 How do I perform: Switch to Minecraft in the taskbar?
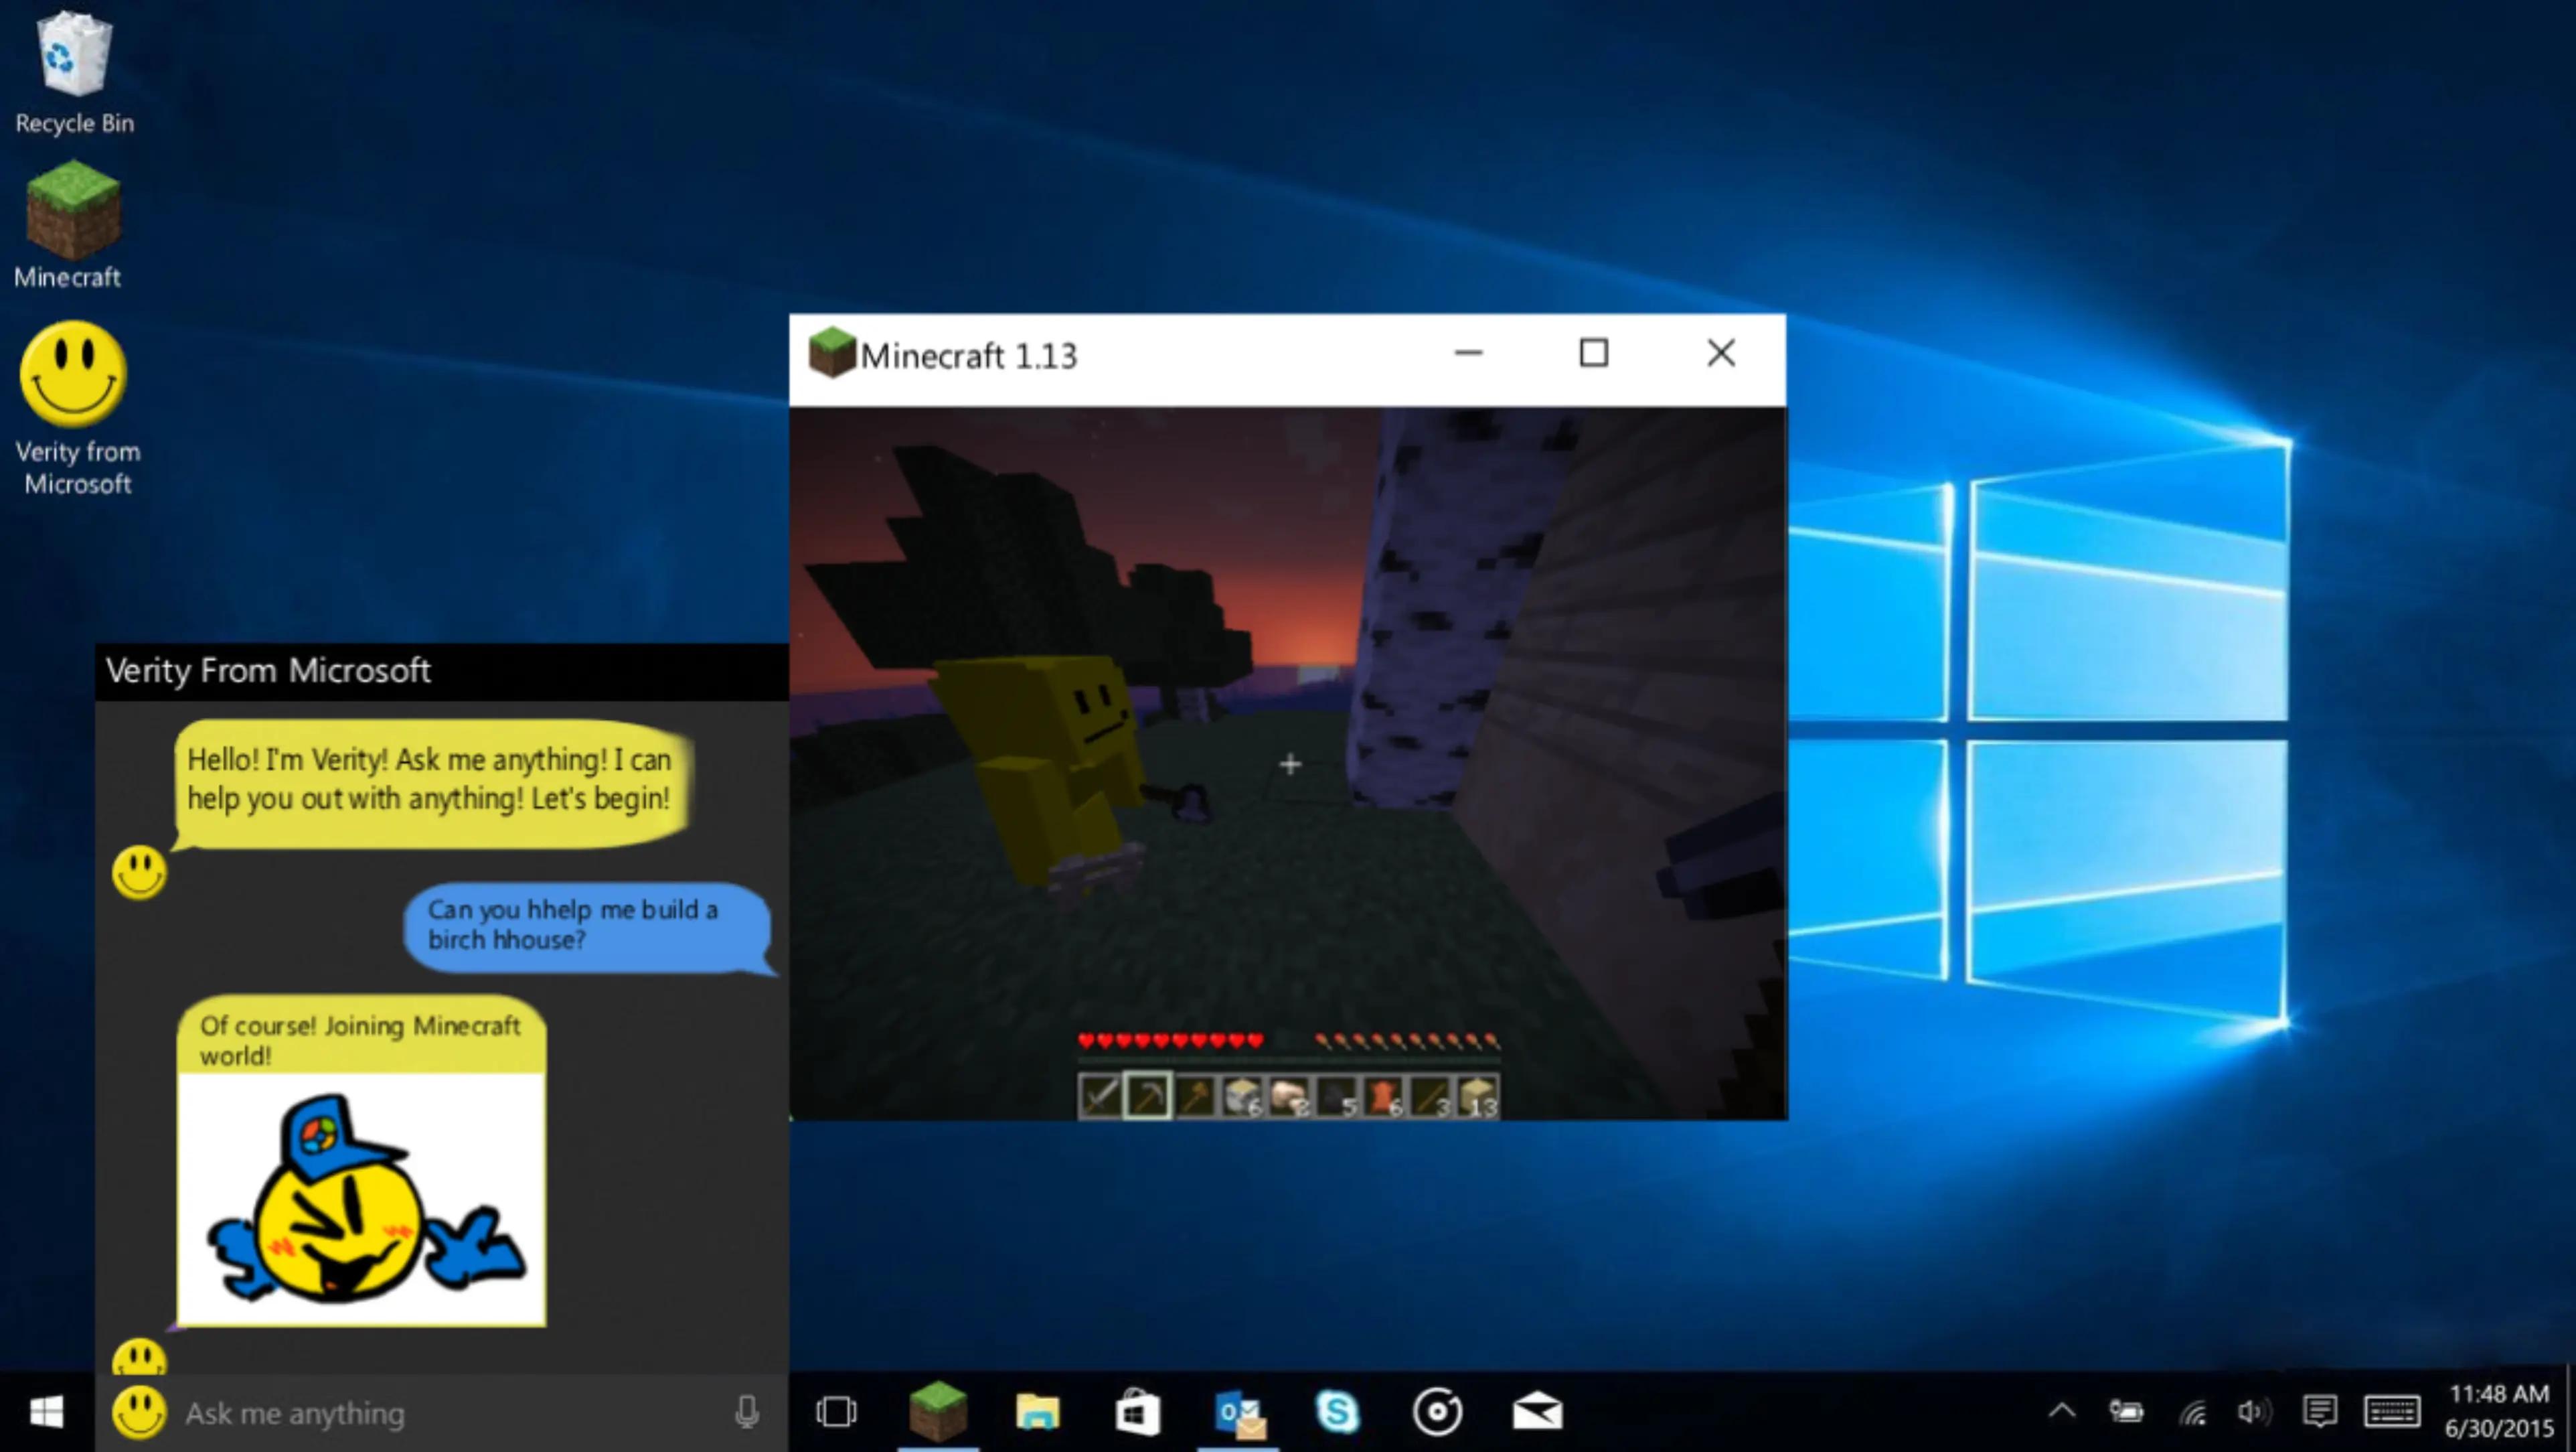pyautogui.click(x=937, y=1412)
